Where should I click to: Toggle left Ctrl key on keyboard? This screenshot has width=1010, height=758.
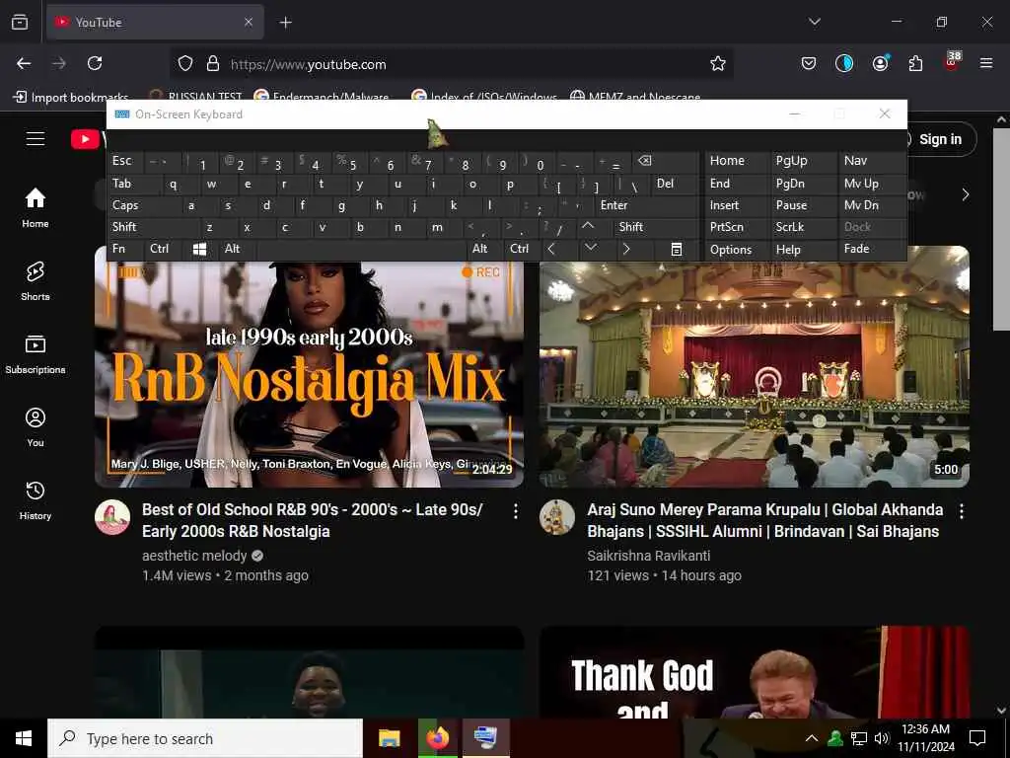pyautogui.click(x=163, y=249)
